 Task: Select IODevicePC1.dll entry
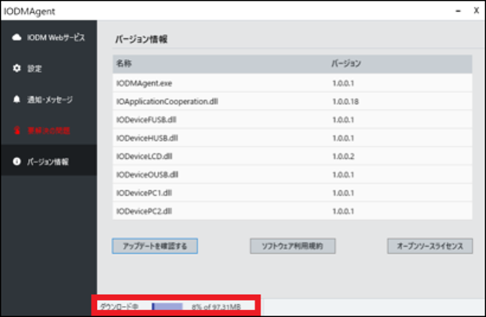(144, 193)
